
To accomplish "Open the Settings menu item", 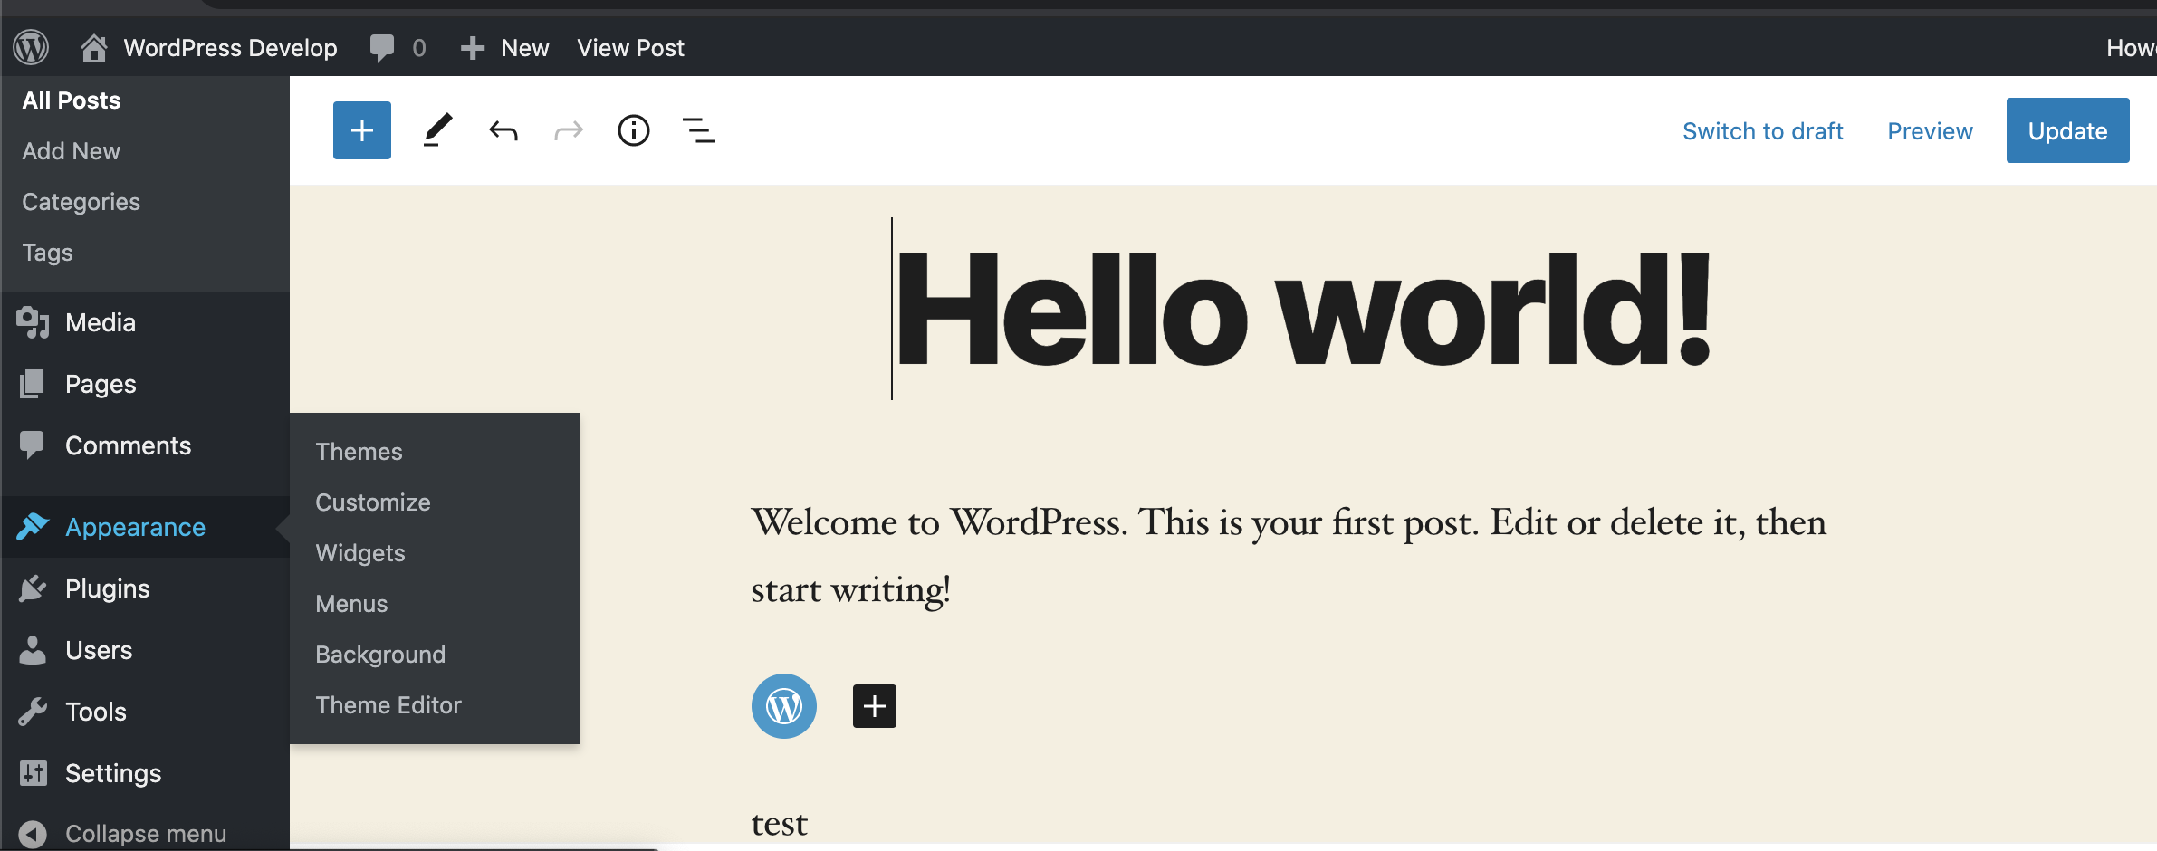I will pos(112,772).
